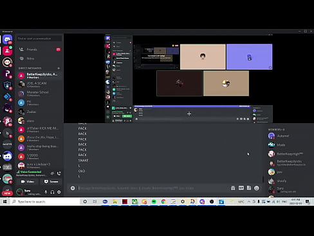Create a DM with the plus icon

(x=59, y=68)
